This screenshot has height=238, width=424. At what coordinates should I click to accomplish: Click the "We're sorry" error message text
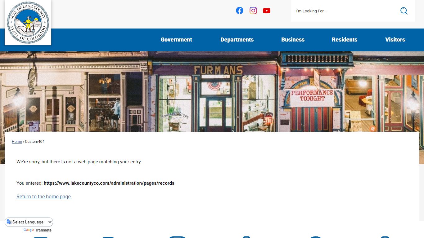(x=79, y=162)
